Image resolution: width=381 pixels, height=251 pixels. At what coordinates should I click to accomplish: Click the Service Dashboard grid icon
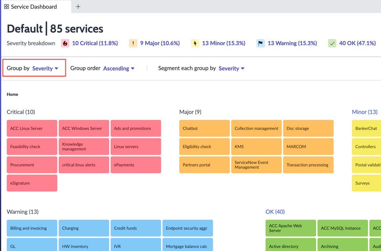(7, 7)
